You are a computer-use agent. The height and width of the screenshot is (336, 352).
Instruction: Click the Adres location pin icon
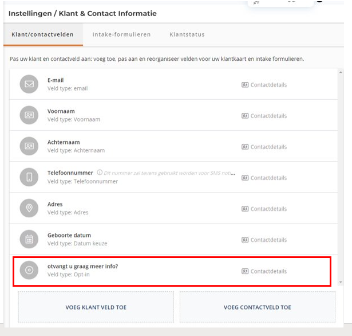[x=29, y=208]
